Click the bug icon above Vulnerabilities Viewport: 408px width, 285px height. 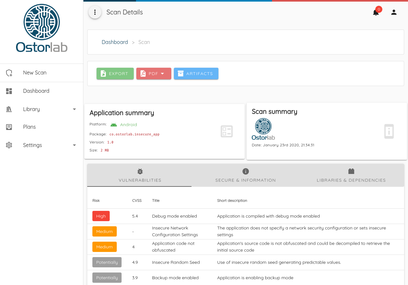140,171
